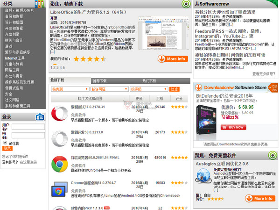
Task: Click the Google Chrome logo icon
Action: [x=60, y=164]
